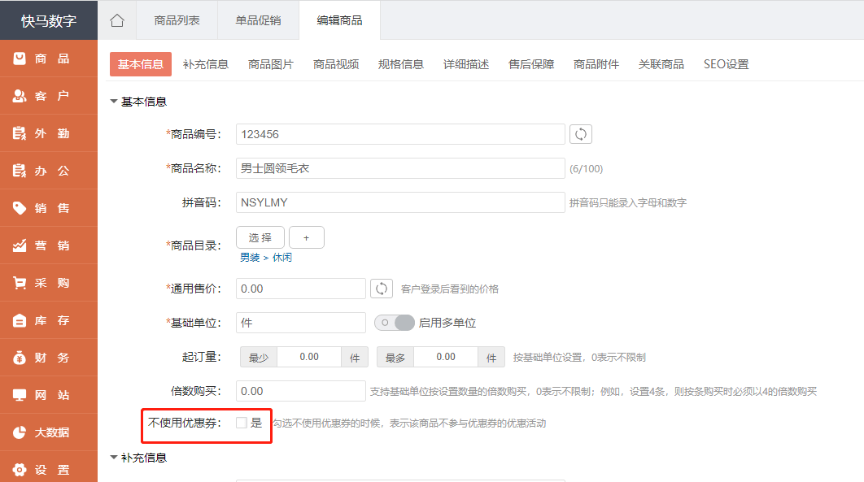The image size is (864, 482).
Task: Focus the 倍数购买 input field
Action: (301, 391)
